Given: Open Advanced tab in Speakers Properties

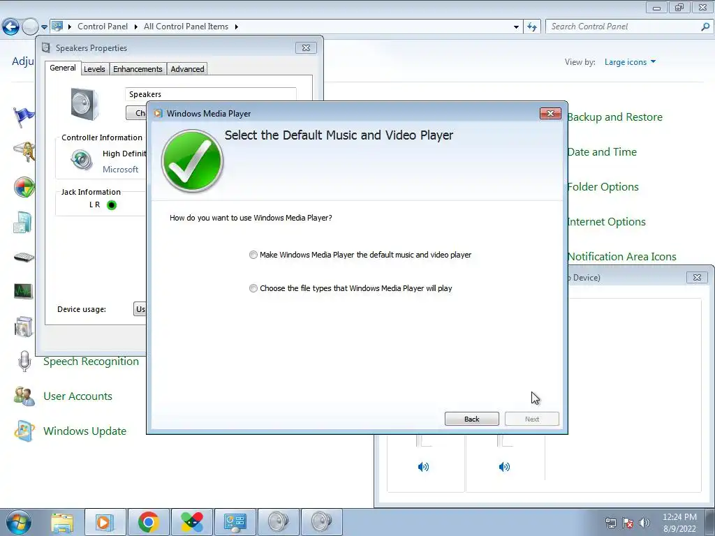Looking at the screenshot, I should (x=187, y=69).
